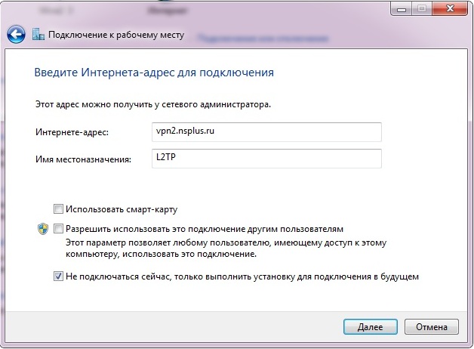Image resolution: width=474 pixels, height=349 pixels.
Task: Go back using the blue arrow button
Action: (x=16, y=34)
